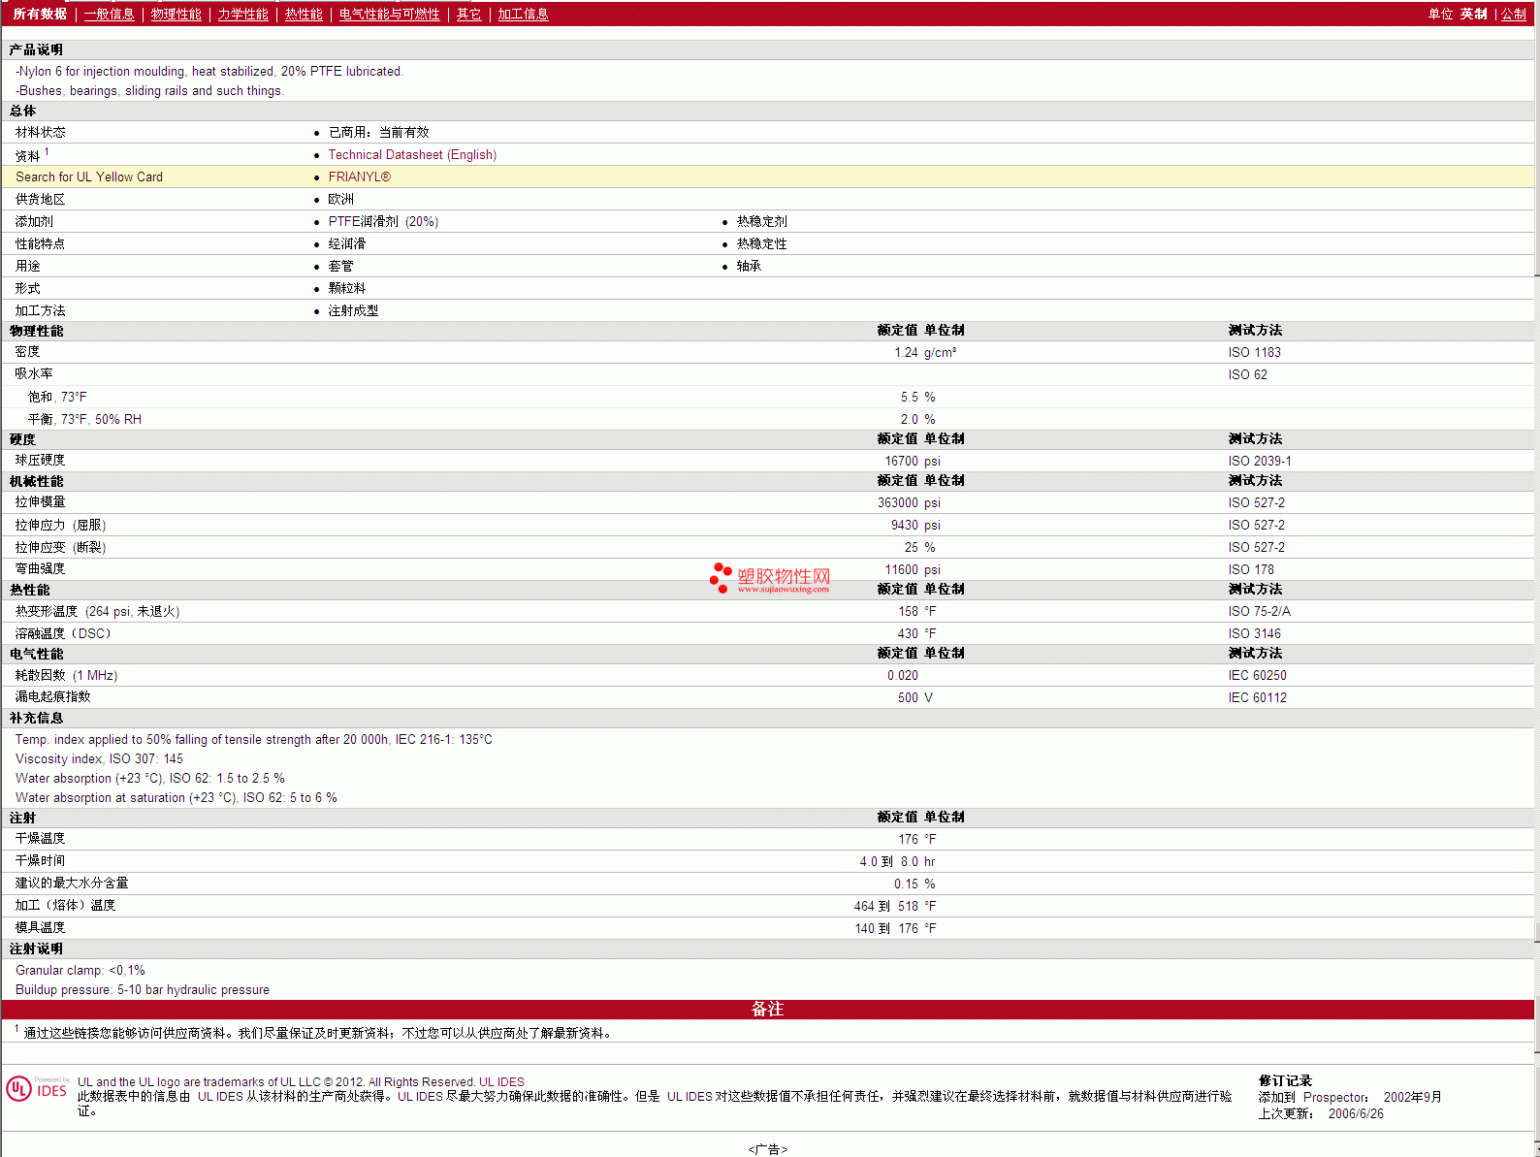
Task: Click 16700 ball indentation hardness value
Action: click(x=901, y=462)
